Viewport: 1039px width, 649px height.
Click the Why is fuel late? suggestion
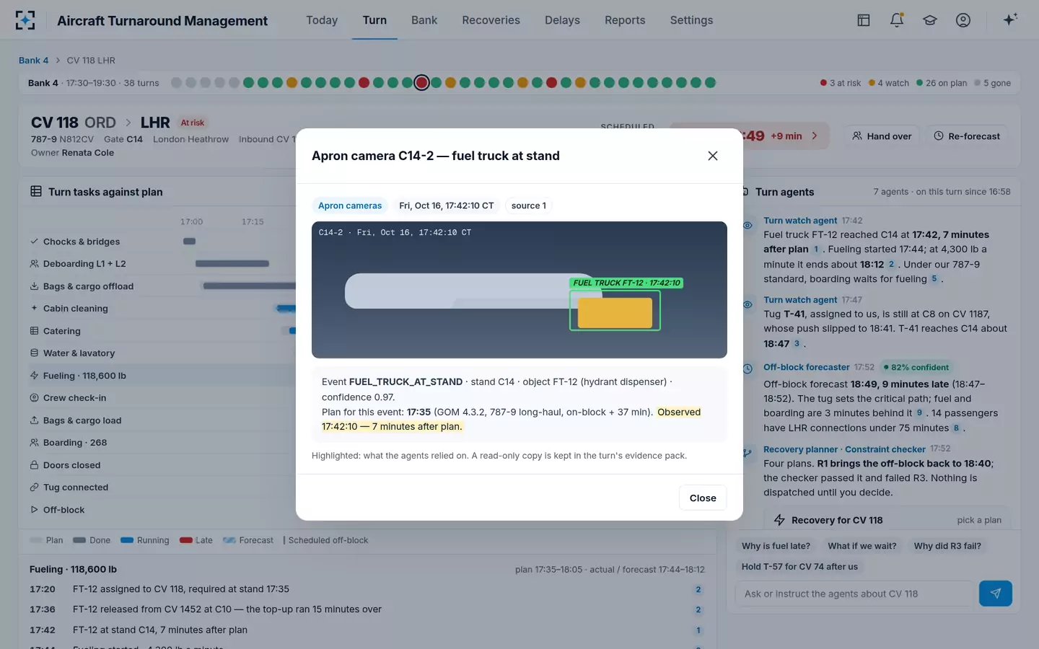(776, 546)
